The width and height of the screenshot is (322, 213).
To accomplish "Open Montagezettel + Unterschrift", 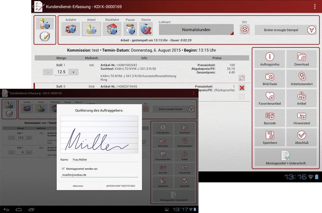I will coord(286,157).
